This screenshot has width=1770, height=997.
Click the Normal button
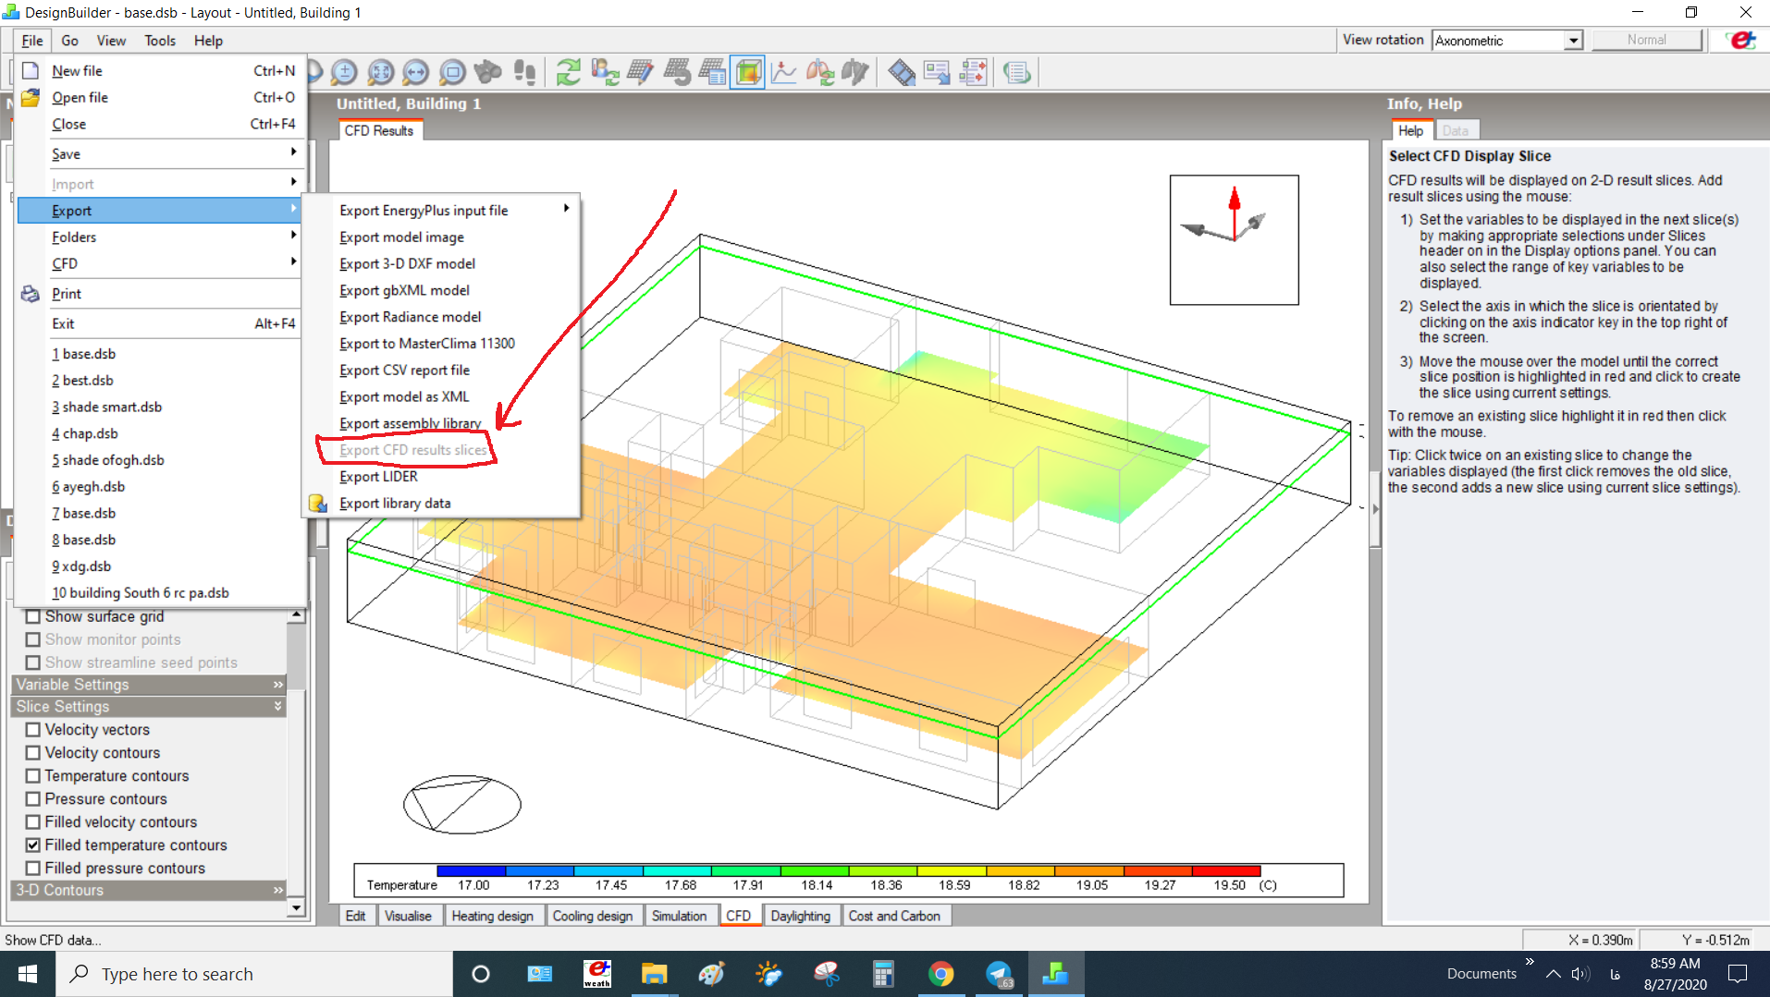point(1646,40)
